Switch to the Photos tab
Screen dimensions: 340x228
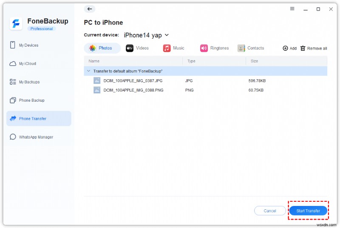click(x=102, y=48)
